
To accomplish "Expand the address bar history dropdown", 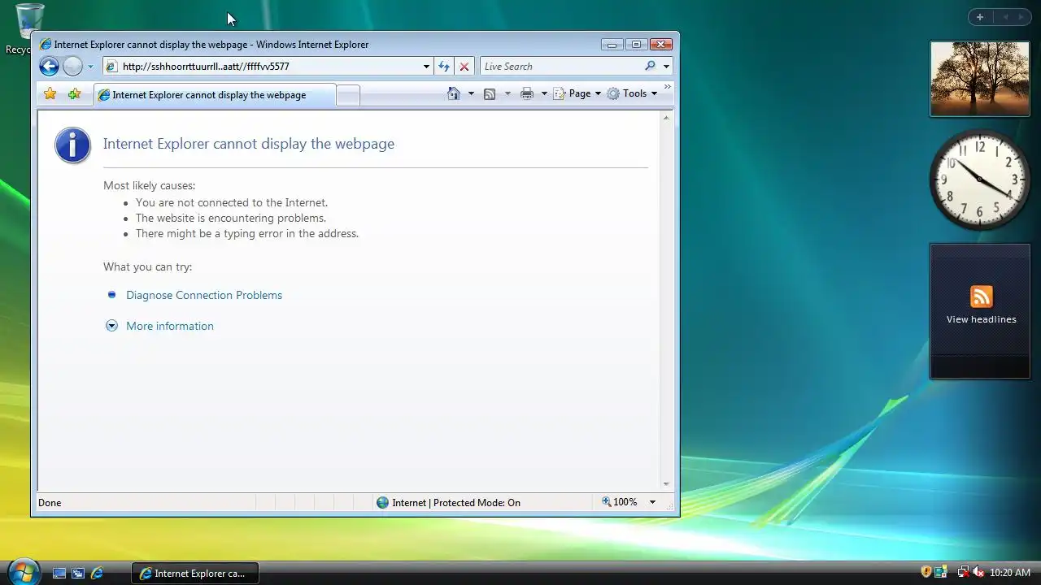I will (426, 67).
